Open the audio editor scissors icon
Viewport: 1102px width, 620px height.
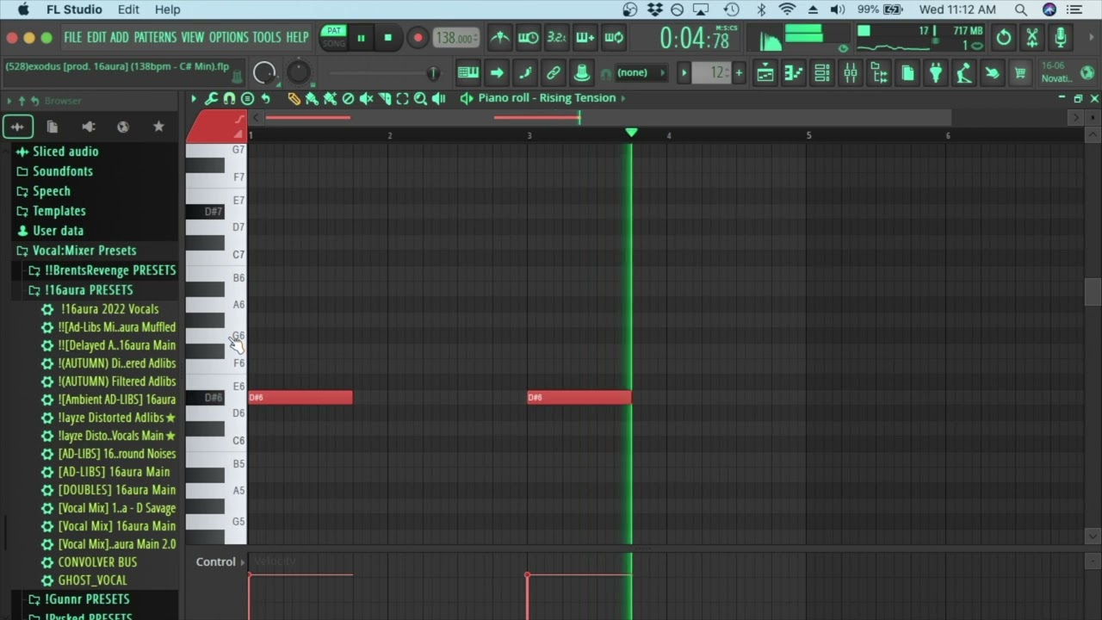tap(1032, 37)
